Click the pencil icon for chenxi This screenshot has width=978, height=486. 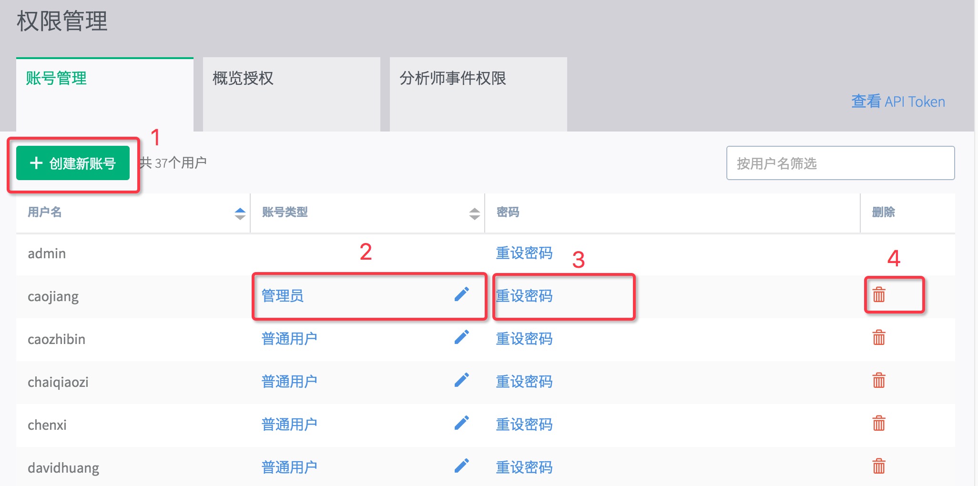point(461,424)
